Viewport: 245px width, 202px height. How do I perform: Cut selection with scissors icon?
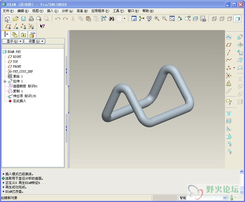coord(73,19)
